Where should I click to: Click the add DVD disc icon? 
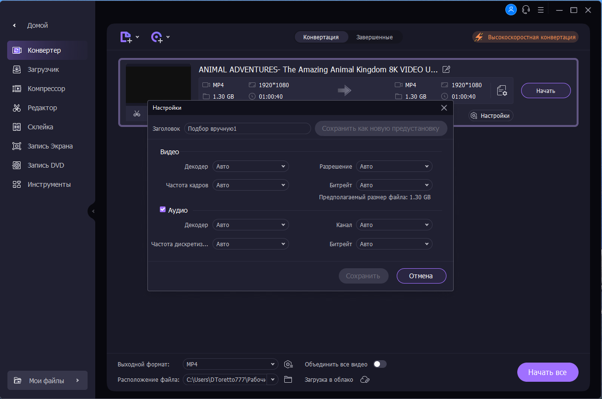(157, 37)
